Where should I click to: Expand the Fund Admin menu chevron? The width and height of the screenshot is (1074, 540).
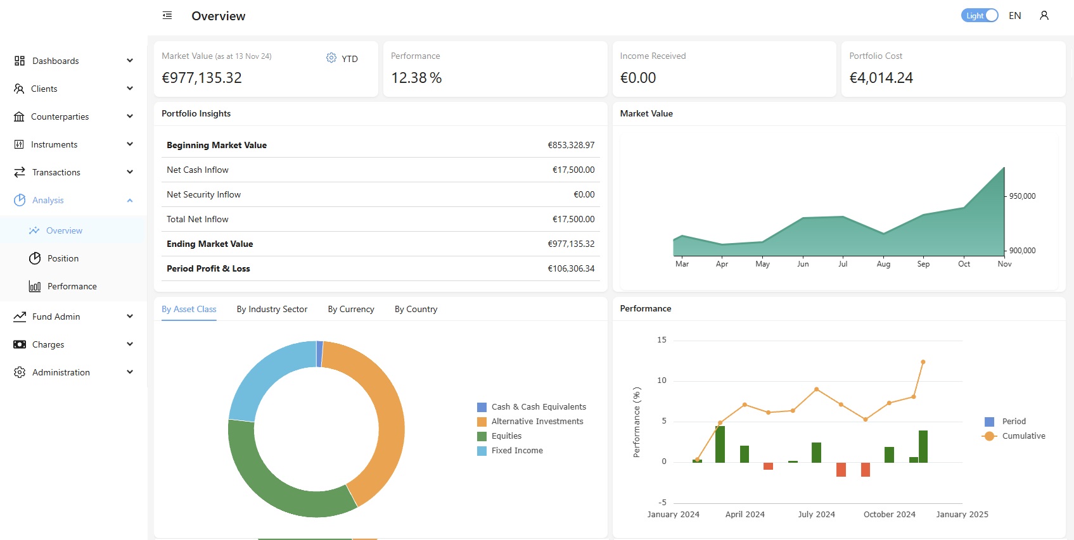click(x=130, y=317)
